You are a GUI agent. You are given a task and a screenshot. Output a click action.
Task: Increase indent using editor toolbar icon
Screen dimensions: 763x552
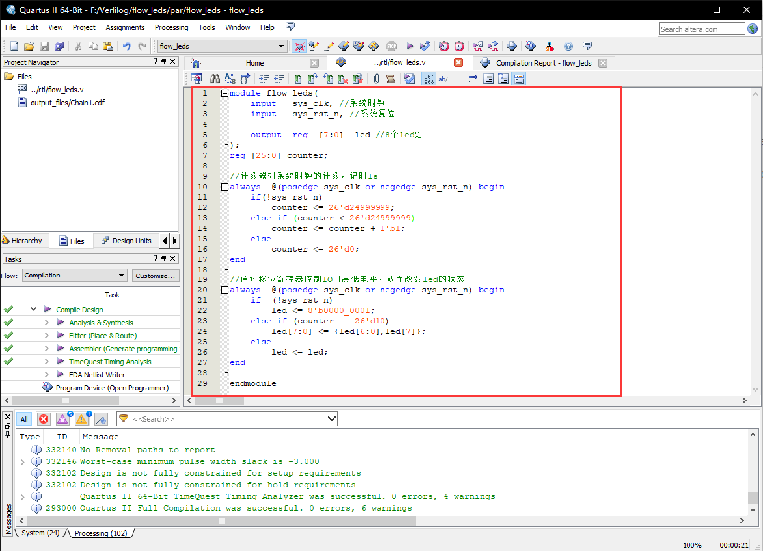pyautogui.click(x=264, y=78)
